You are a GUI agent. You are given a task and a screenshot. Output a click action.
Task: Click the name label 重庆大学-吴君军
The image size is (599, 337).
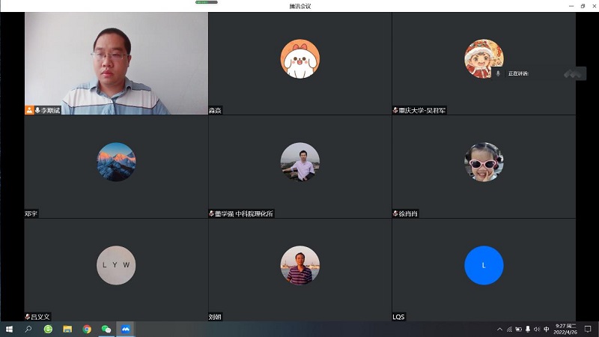pos(422,110)
